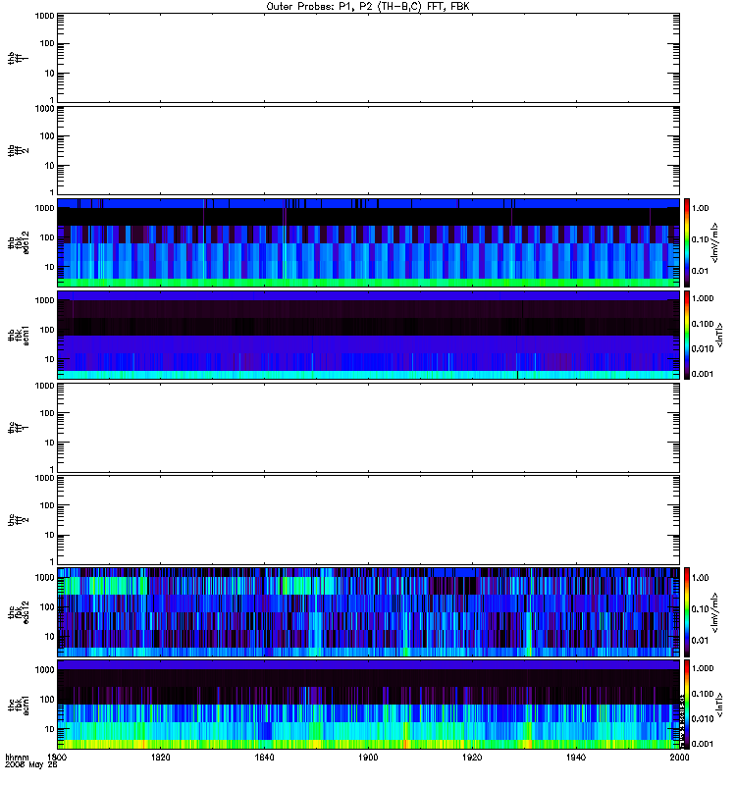The height and width of the screenshot is (785, 736).
Task: Click the 1940 time axis label
Action: 576,758
